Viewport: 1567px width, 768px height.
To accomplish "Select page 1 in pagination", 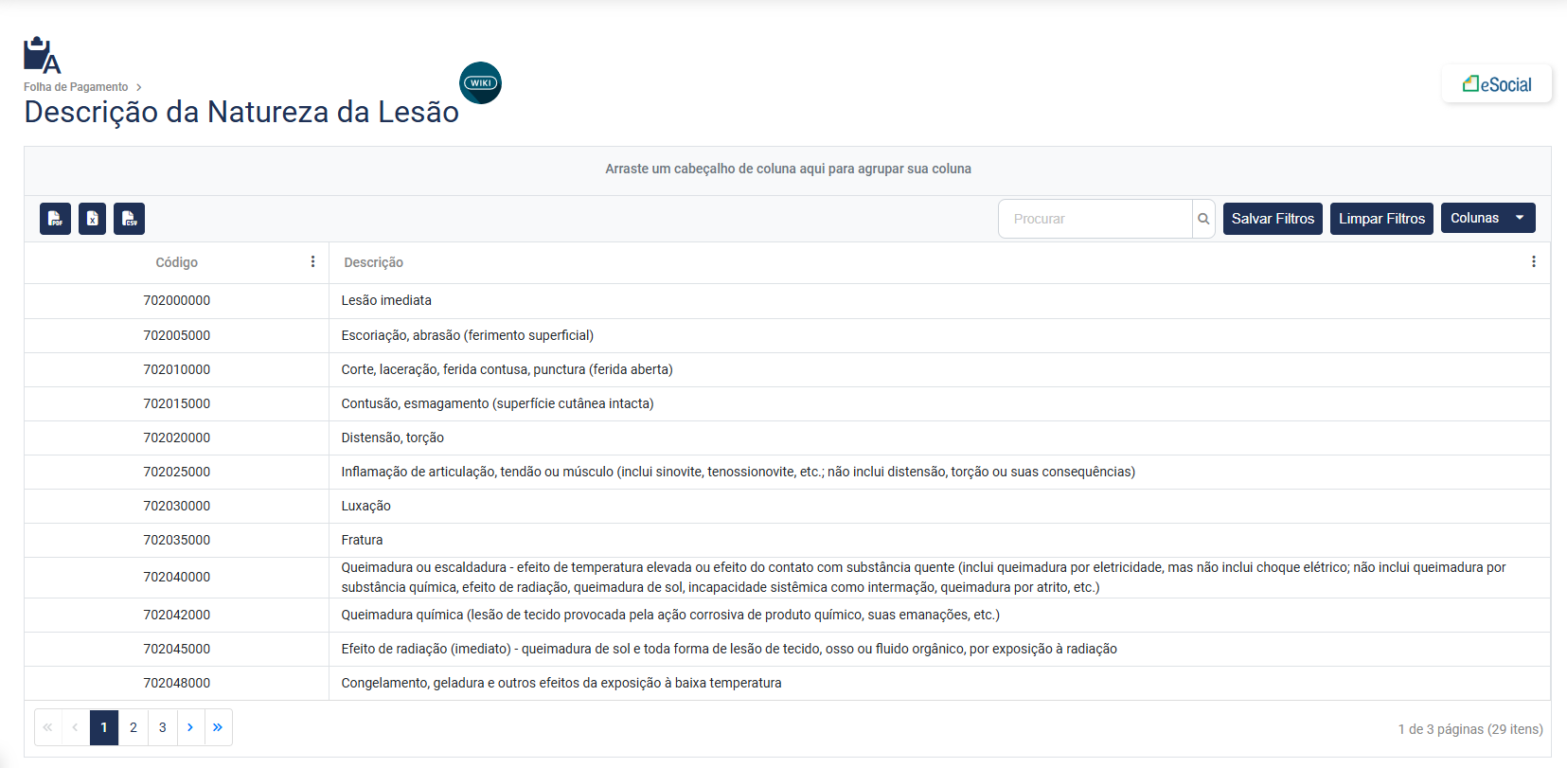I will [x=104, y=727].
